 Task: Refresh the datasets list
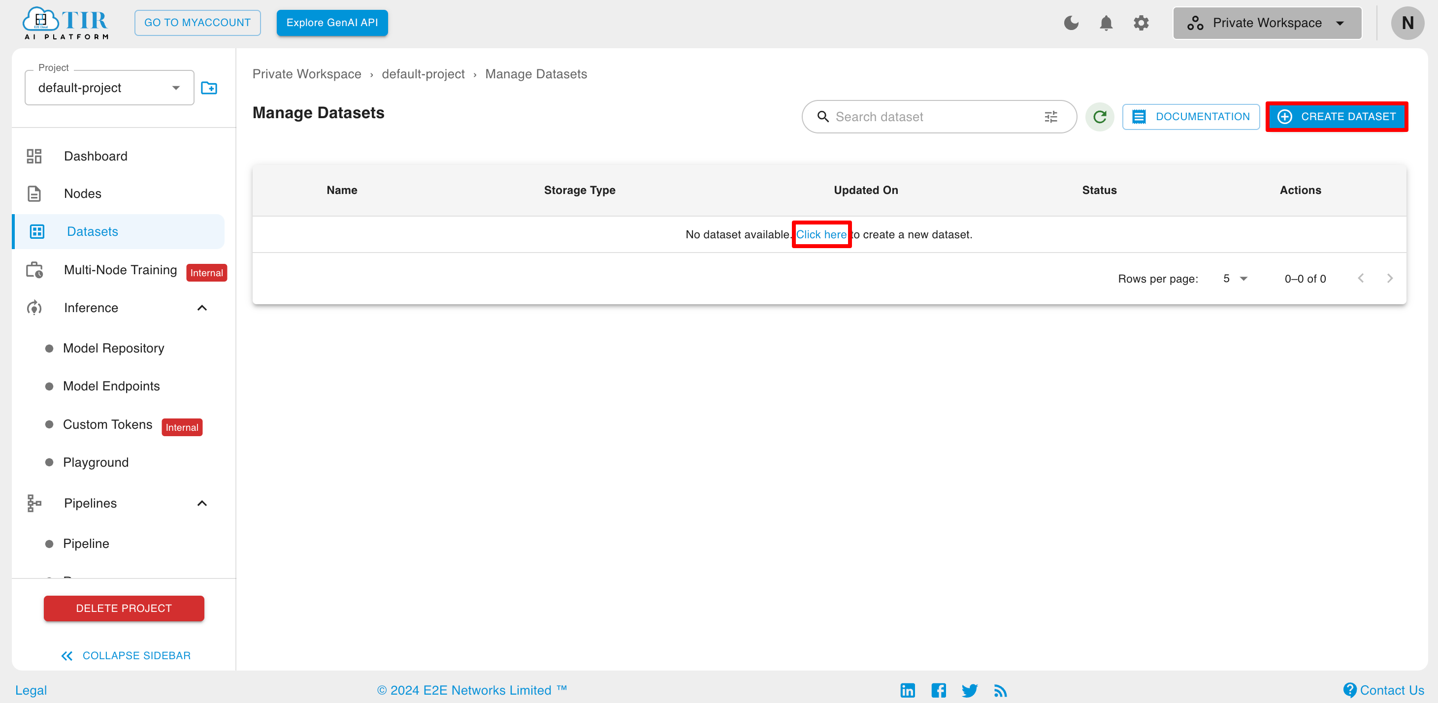click(1100, 117)
